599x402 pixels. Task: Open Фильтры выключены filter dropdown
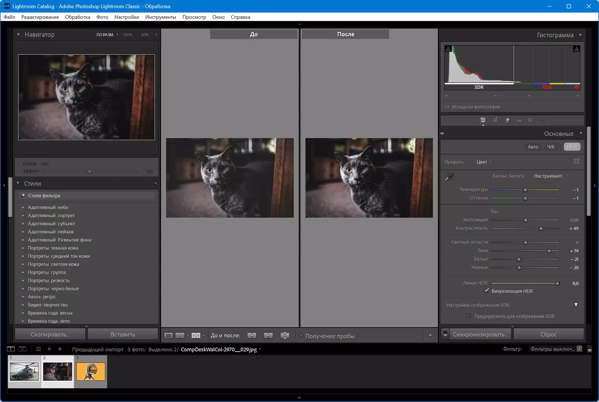click(556, 349)
